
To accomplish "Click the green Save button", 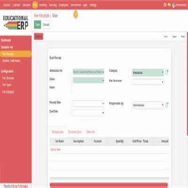I will 38,24.
